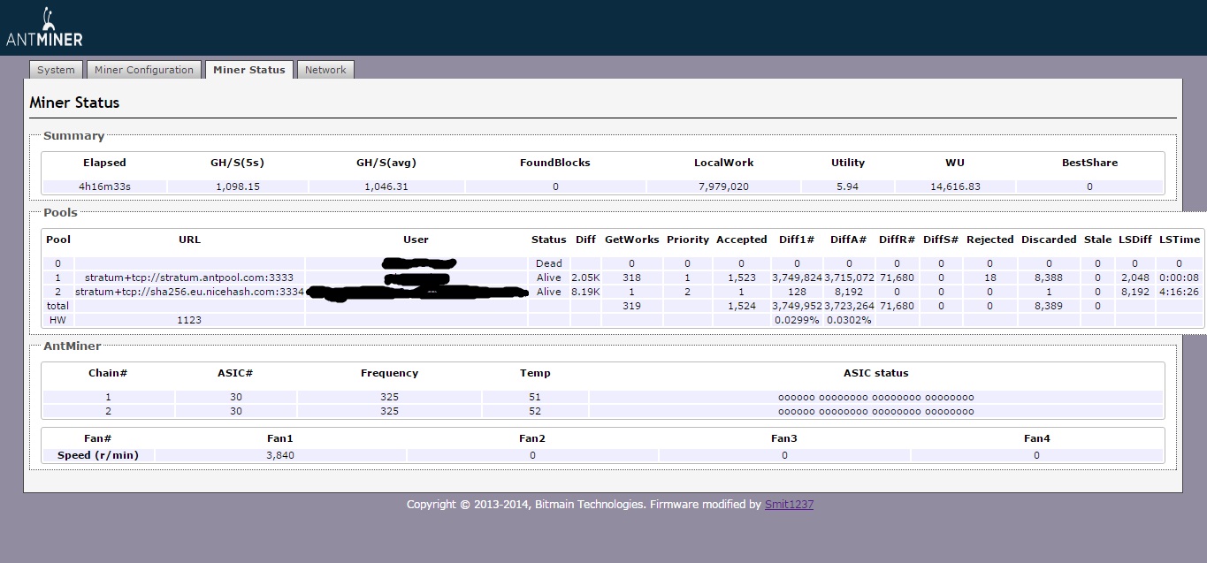1207x563 pixels.
Task: Click the Temp value for chain 2
Action: coord(535,411)
